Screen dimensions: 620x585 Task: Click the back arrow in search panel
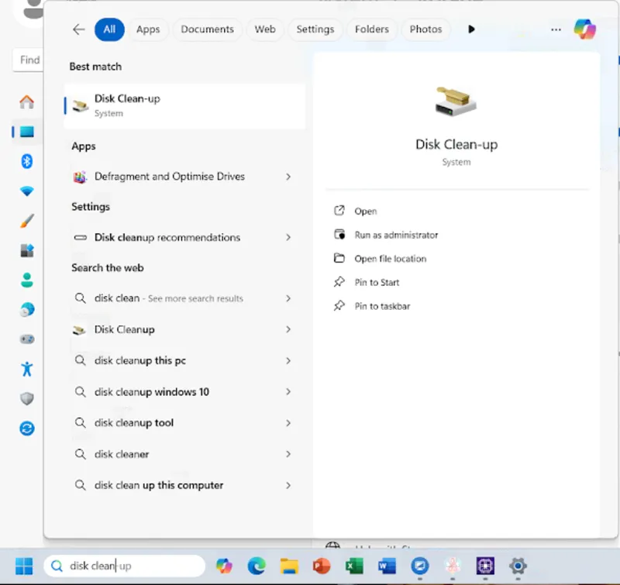[78, 29]
